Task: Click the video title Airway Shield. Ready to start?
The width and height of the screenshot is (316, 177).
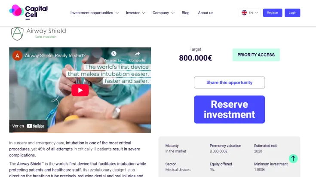Action: [x=55, y=55]
